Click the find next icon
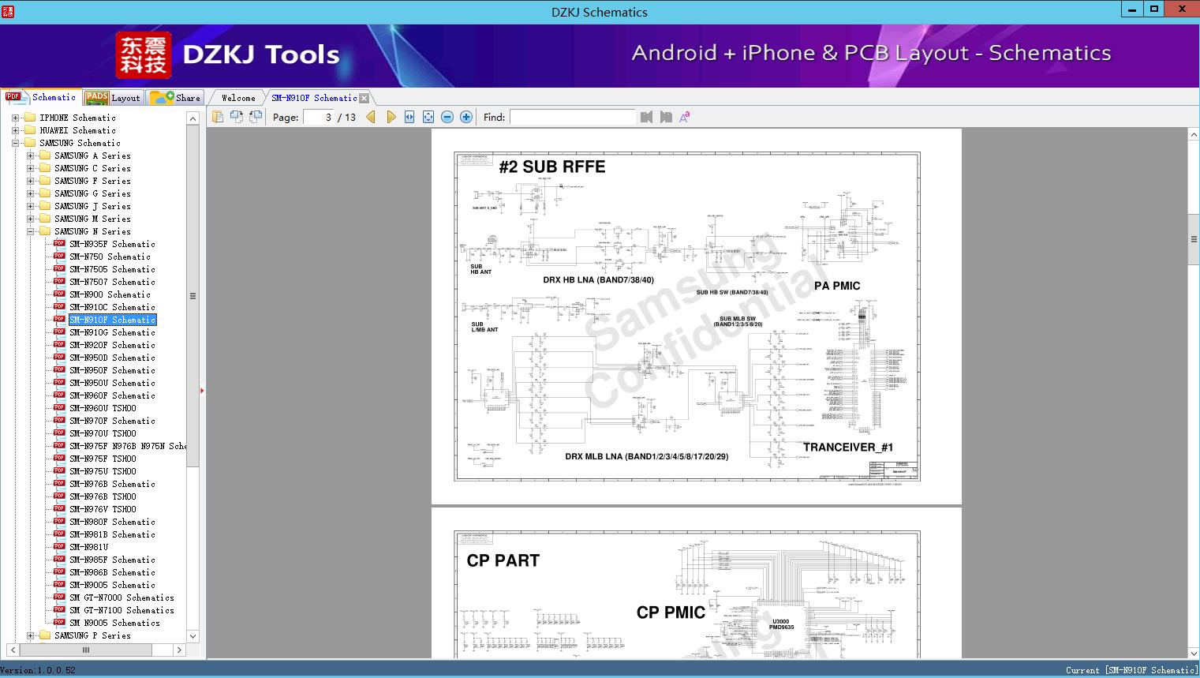This screenshot has width=1200, height=678. [x=666, y=117]
